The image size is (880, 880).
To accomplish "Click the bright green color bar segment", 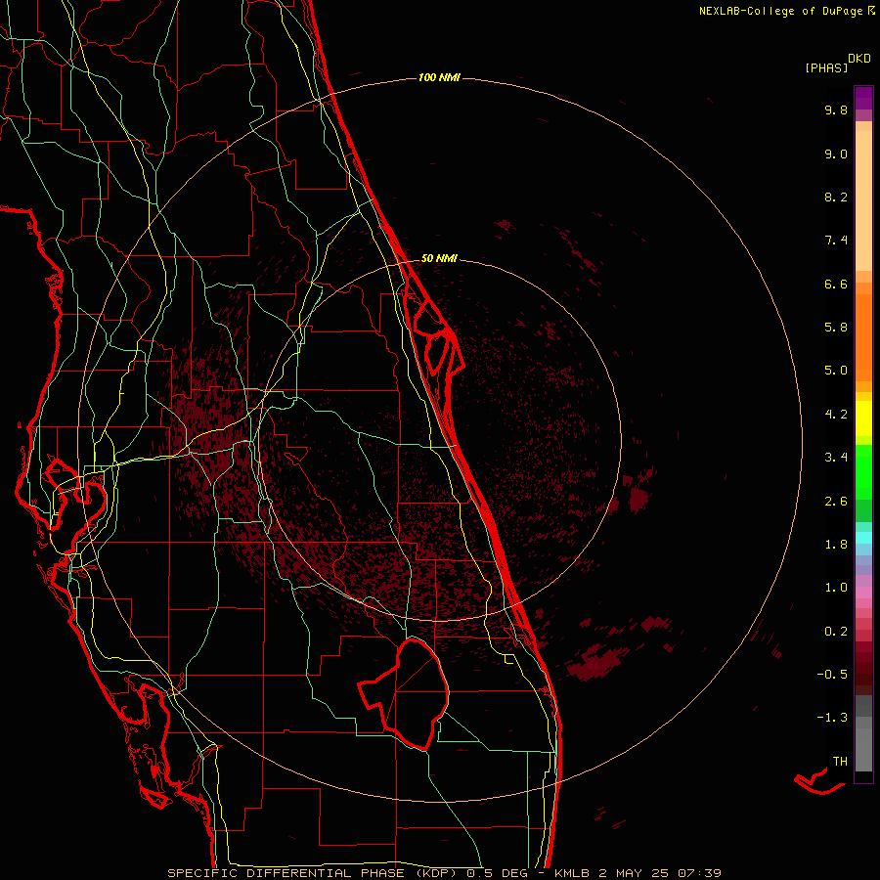I will pos(863,471).
